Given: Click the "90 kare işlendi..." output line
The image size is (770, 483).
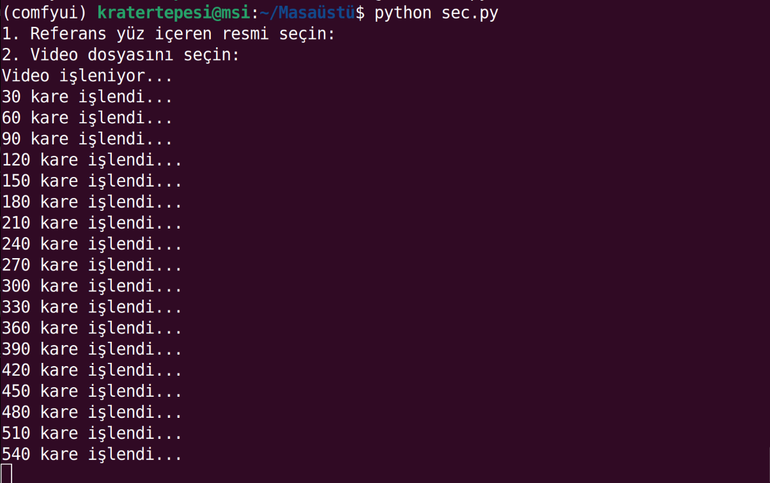Looking at the screenshot, I should point(88,139).
